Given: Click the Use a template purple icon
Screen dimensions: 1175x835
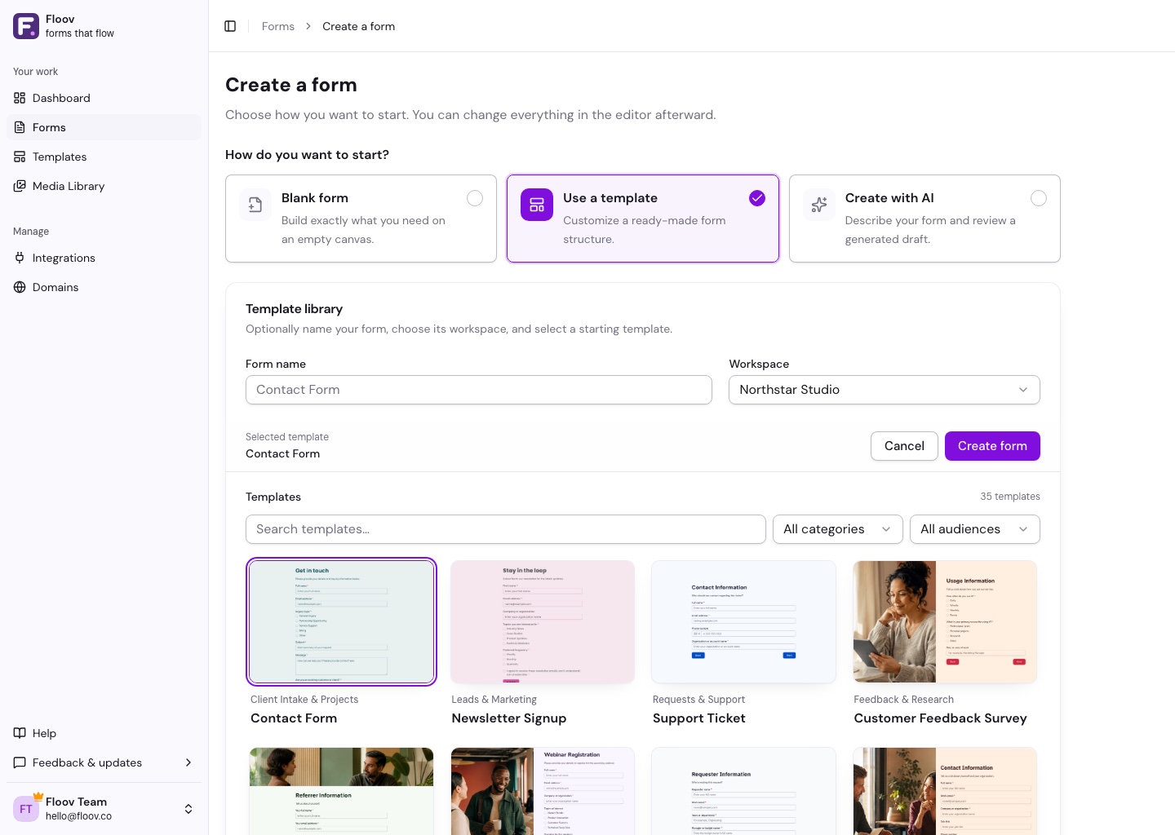Looking at the screenshot, I should click(x=537, y=205).
